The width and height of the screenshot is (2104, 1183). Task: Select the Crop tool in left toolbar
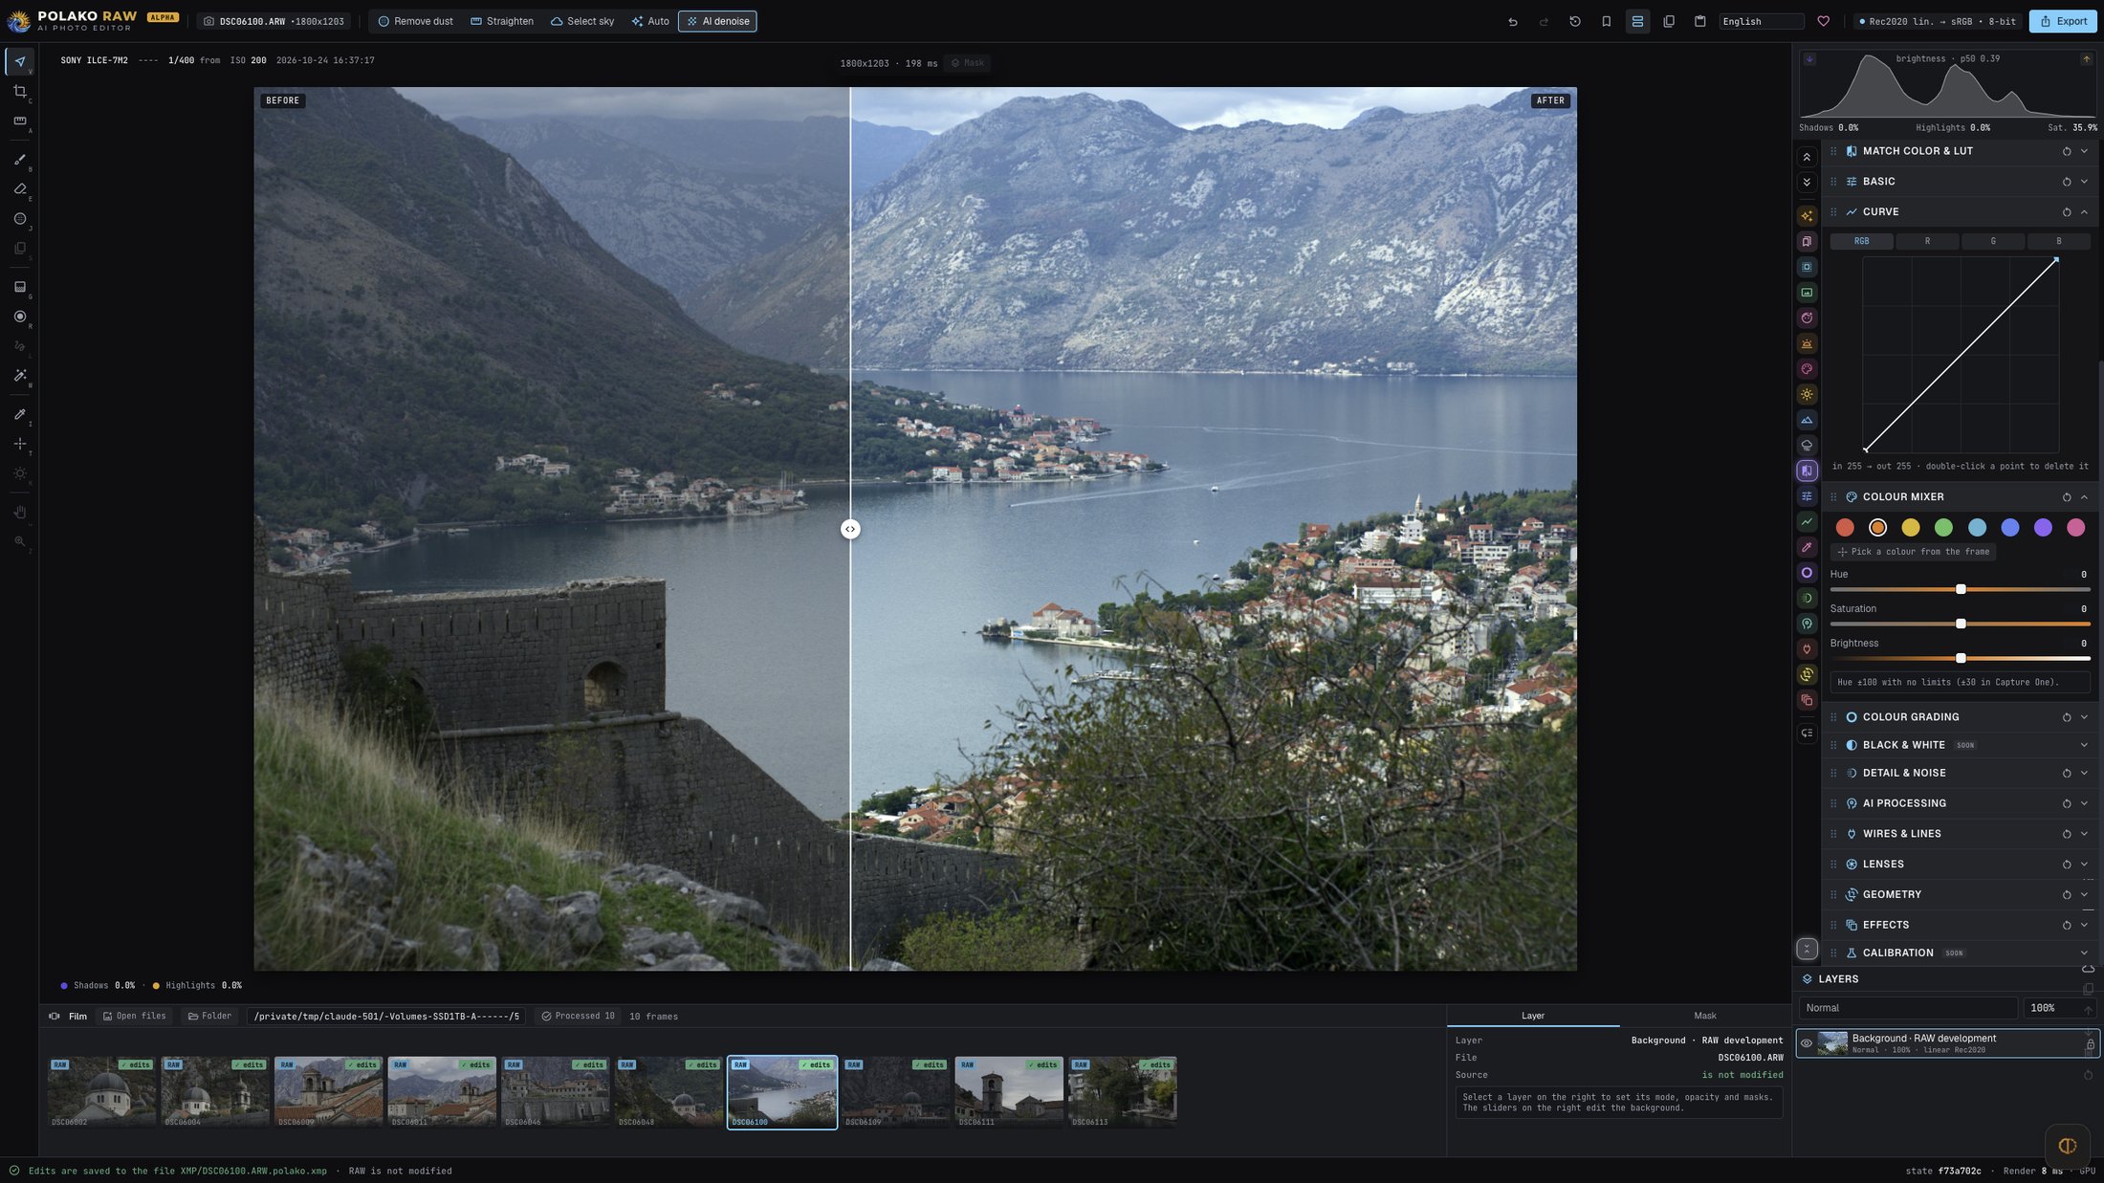20,92
